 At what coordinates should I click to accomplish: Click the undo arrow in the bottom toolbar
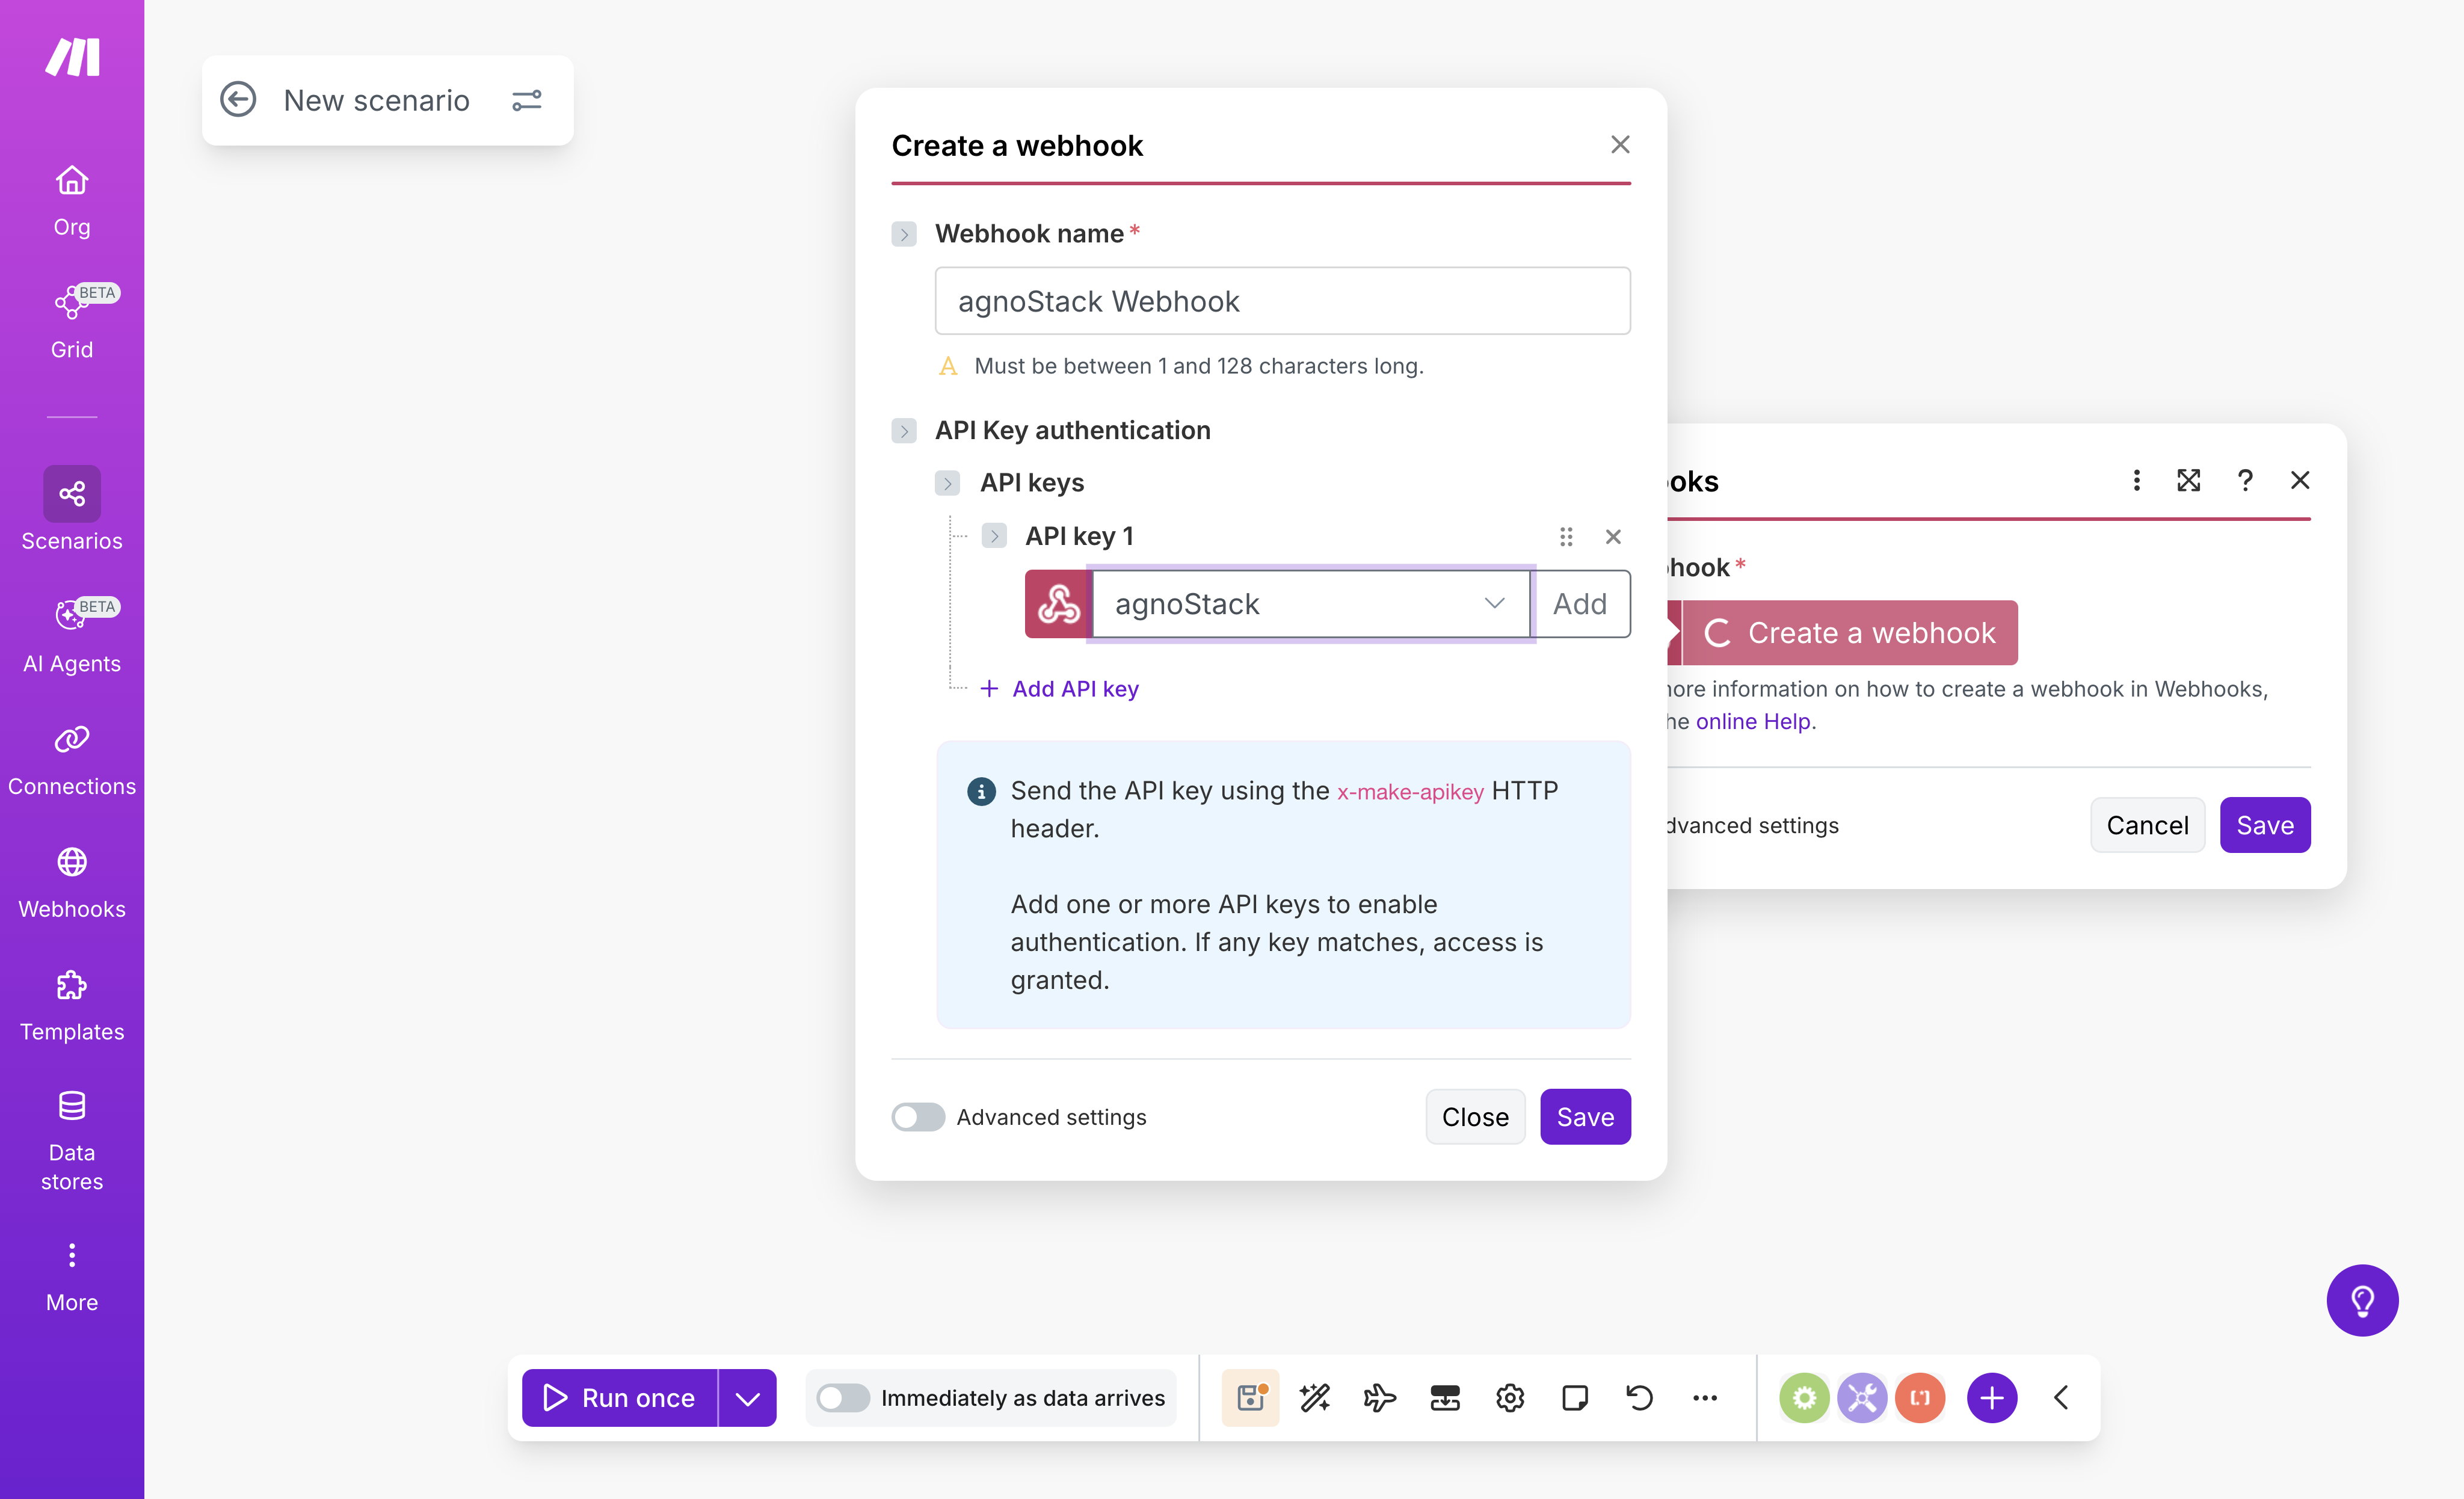(x=1639, y=1397)
